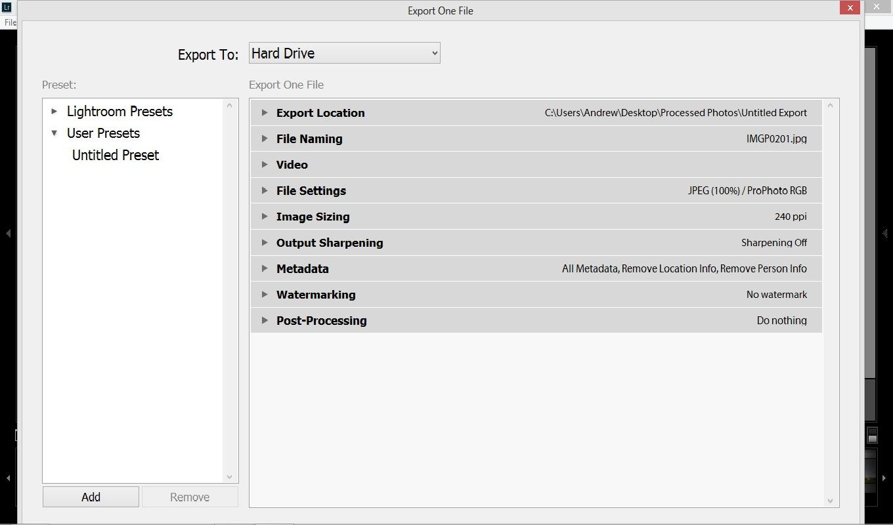This screenshot has height=525, width=893.
Task: Expand the Output Sharpening section
Action: [x=265, y=242]
